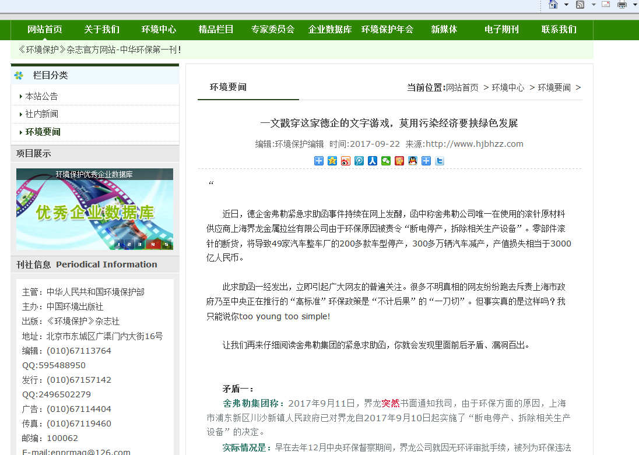Click the browser Home icon
The width and height of the screenshot is (639, 455).
coord(553,5)
